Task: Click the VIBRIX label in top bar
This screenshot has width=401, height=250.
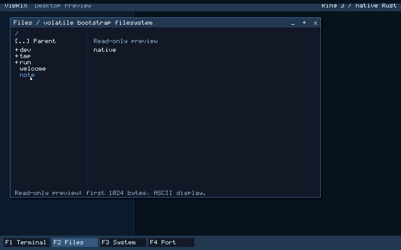Action: coord(16,5)
